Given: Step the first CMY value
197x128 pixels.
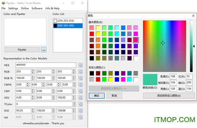Looking at the screenshot, I should pyautogui.click(x=33, y=91).
